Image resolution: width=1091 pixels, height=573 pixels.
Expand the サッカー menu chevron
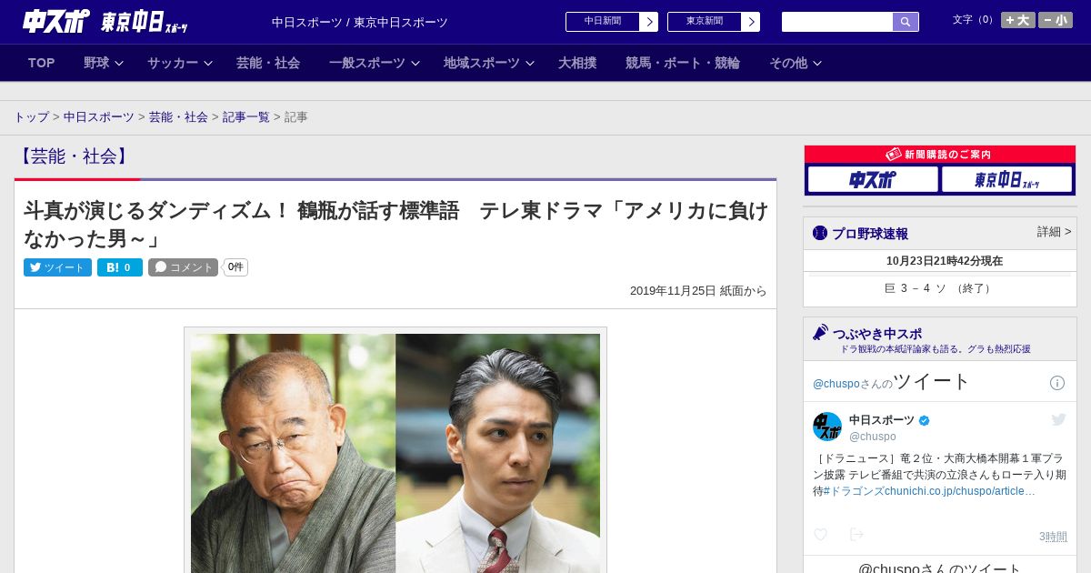[208, 64]
